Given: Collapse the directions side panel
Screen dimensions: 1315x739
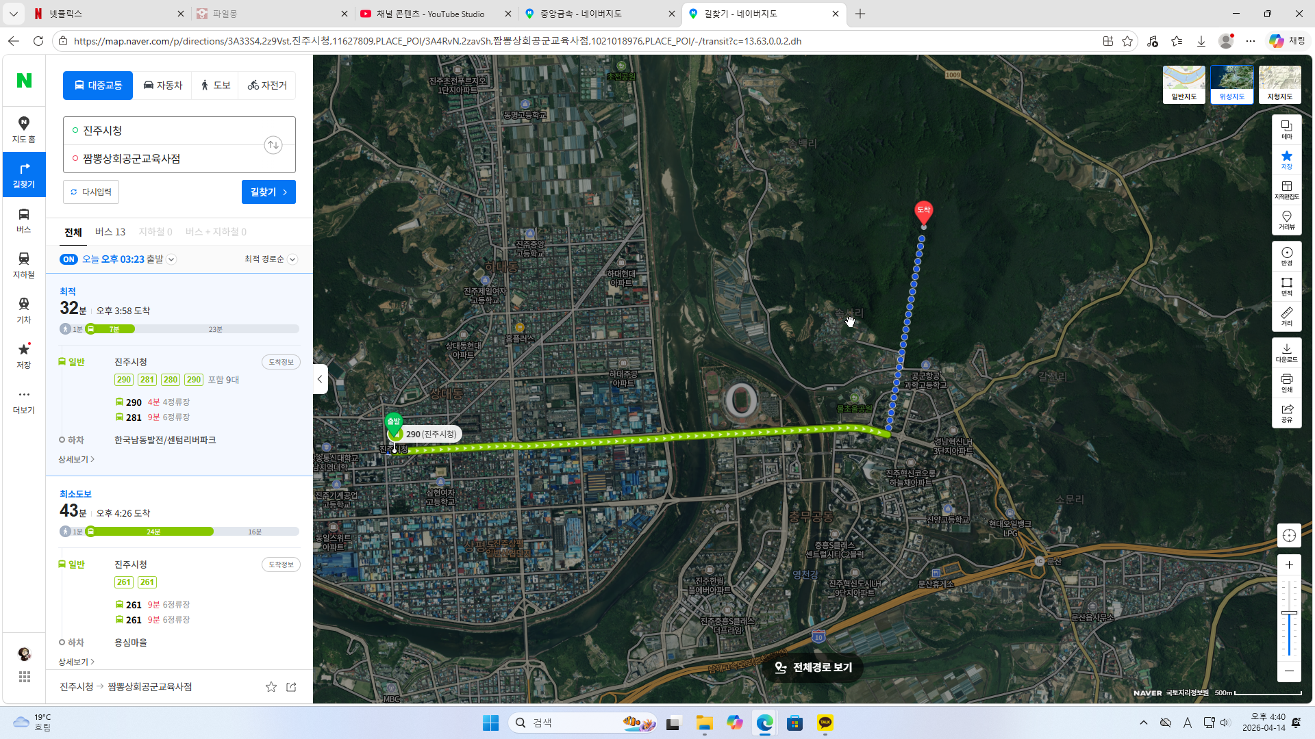Looking at the screenshot, I should tap(320, 379).
